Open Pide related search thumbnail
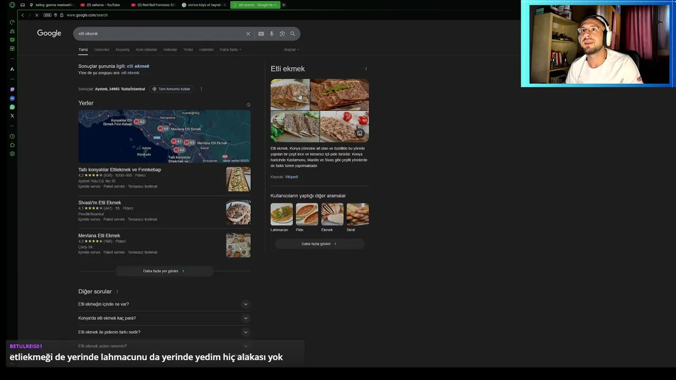Viewport: 676px width, 380px height. 307,214
